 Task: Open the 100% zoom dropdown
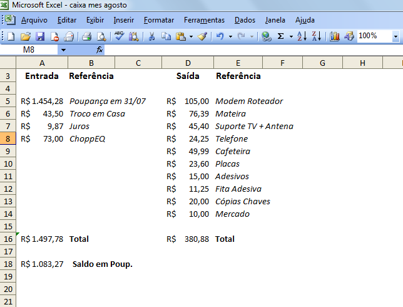click(395, 36)
